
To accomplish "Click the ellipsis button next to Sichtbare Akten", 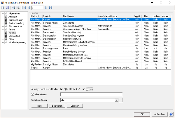I will (x=121, y=100).
